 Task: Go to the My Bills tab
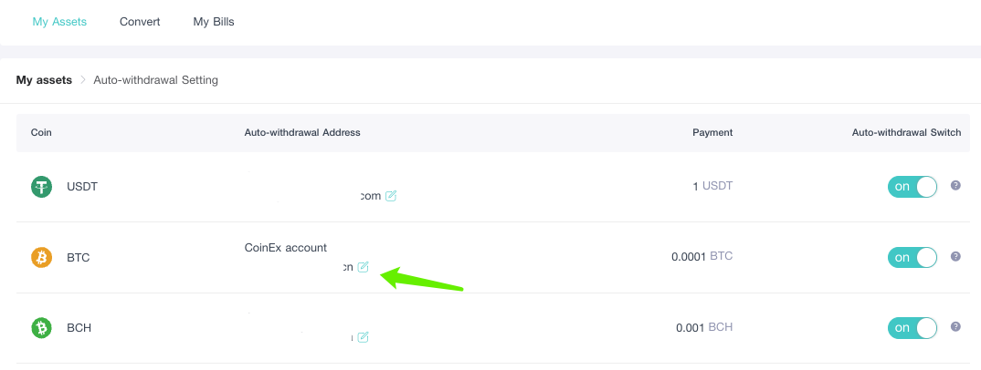click(214, 22)
